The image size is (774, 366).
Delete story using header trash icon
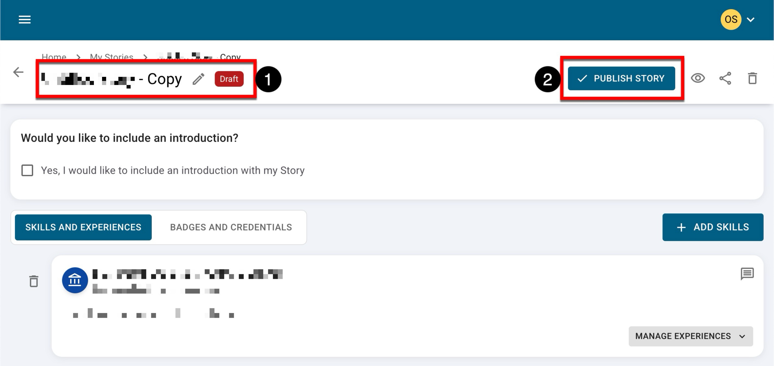752,78
